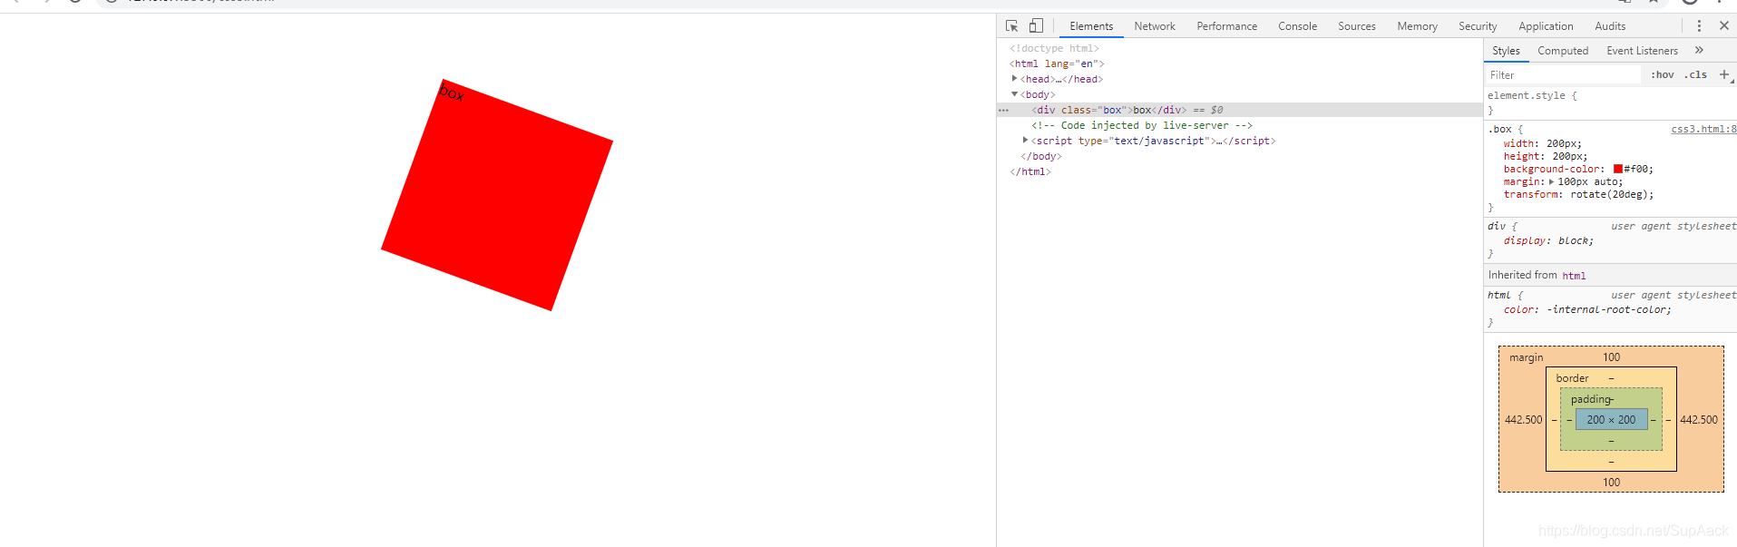
Task: Open the Security tab
Action: click(1478, 26)
